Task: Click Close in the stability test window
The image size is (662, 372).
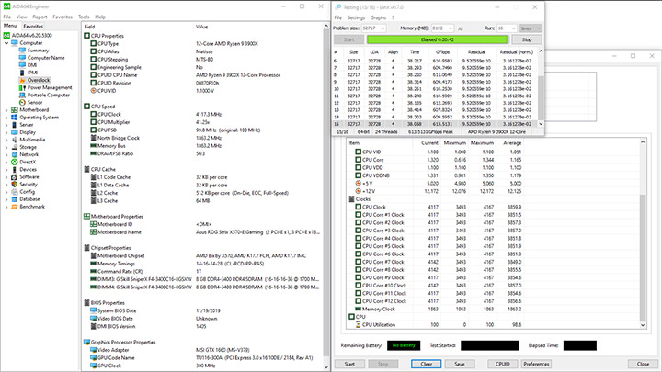Action: [x=643, y=364]
